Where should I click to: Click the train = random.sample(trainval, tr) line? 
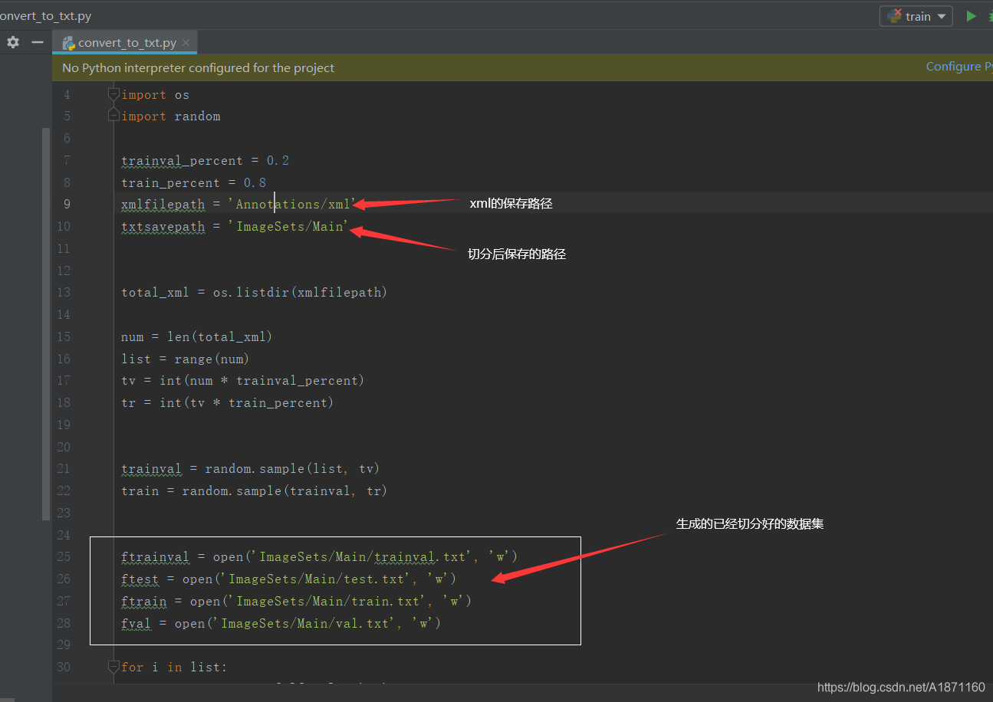coord(255,490)
